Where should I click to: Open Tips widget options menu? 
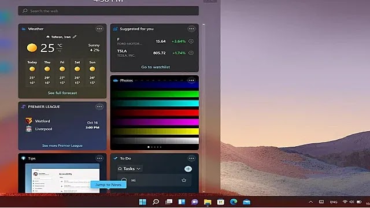[x=99, y=158]
